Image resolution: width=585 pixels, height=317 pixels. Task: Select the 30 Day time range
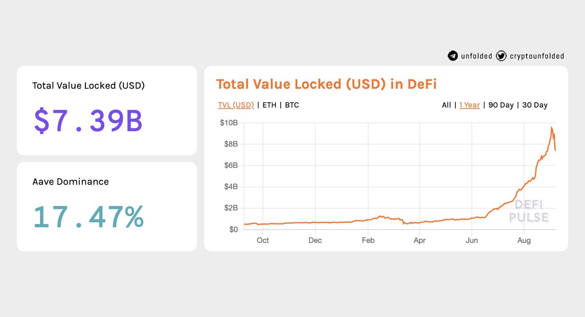(535, 105)
